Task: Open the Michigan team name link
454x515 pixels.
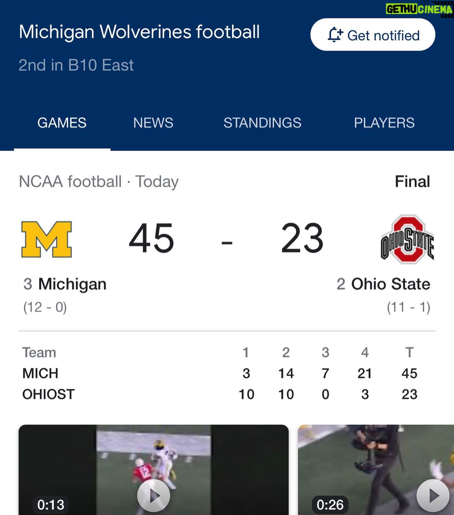Action: click(x=72, y=284)
